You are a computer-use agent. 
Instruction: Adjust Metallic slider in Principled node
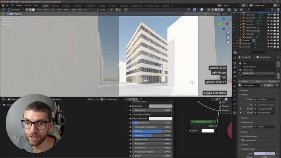coord(152,131)
